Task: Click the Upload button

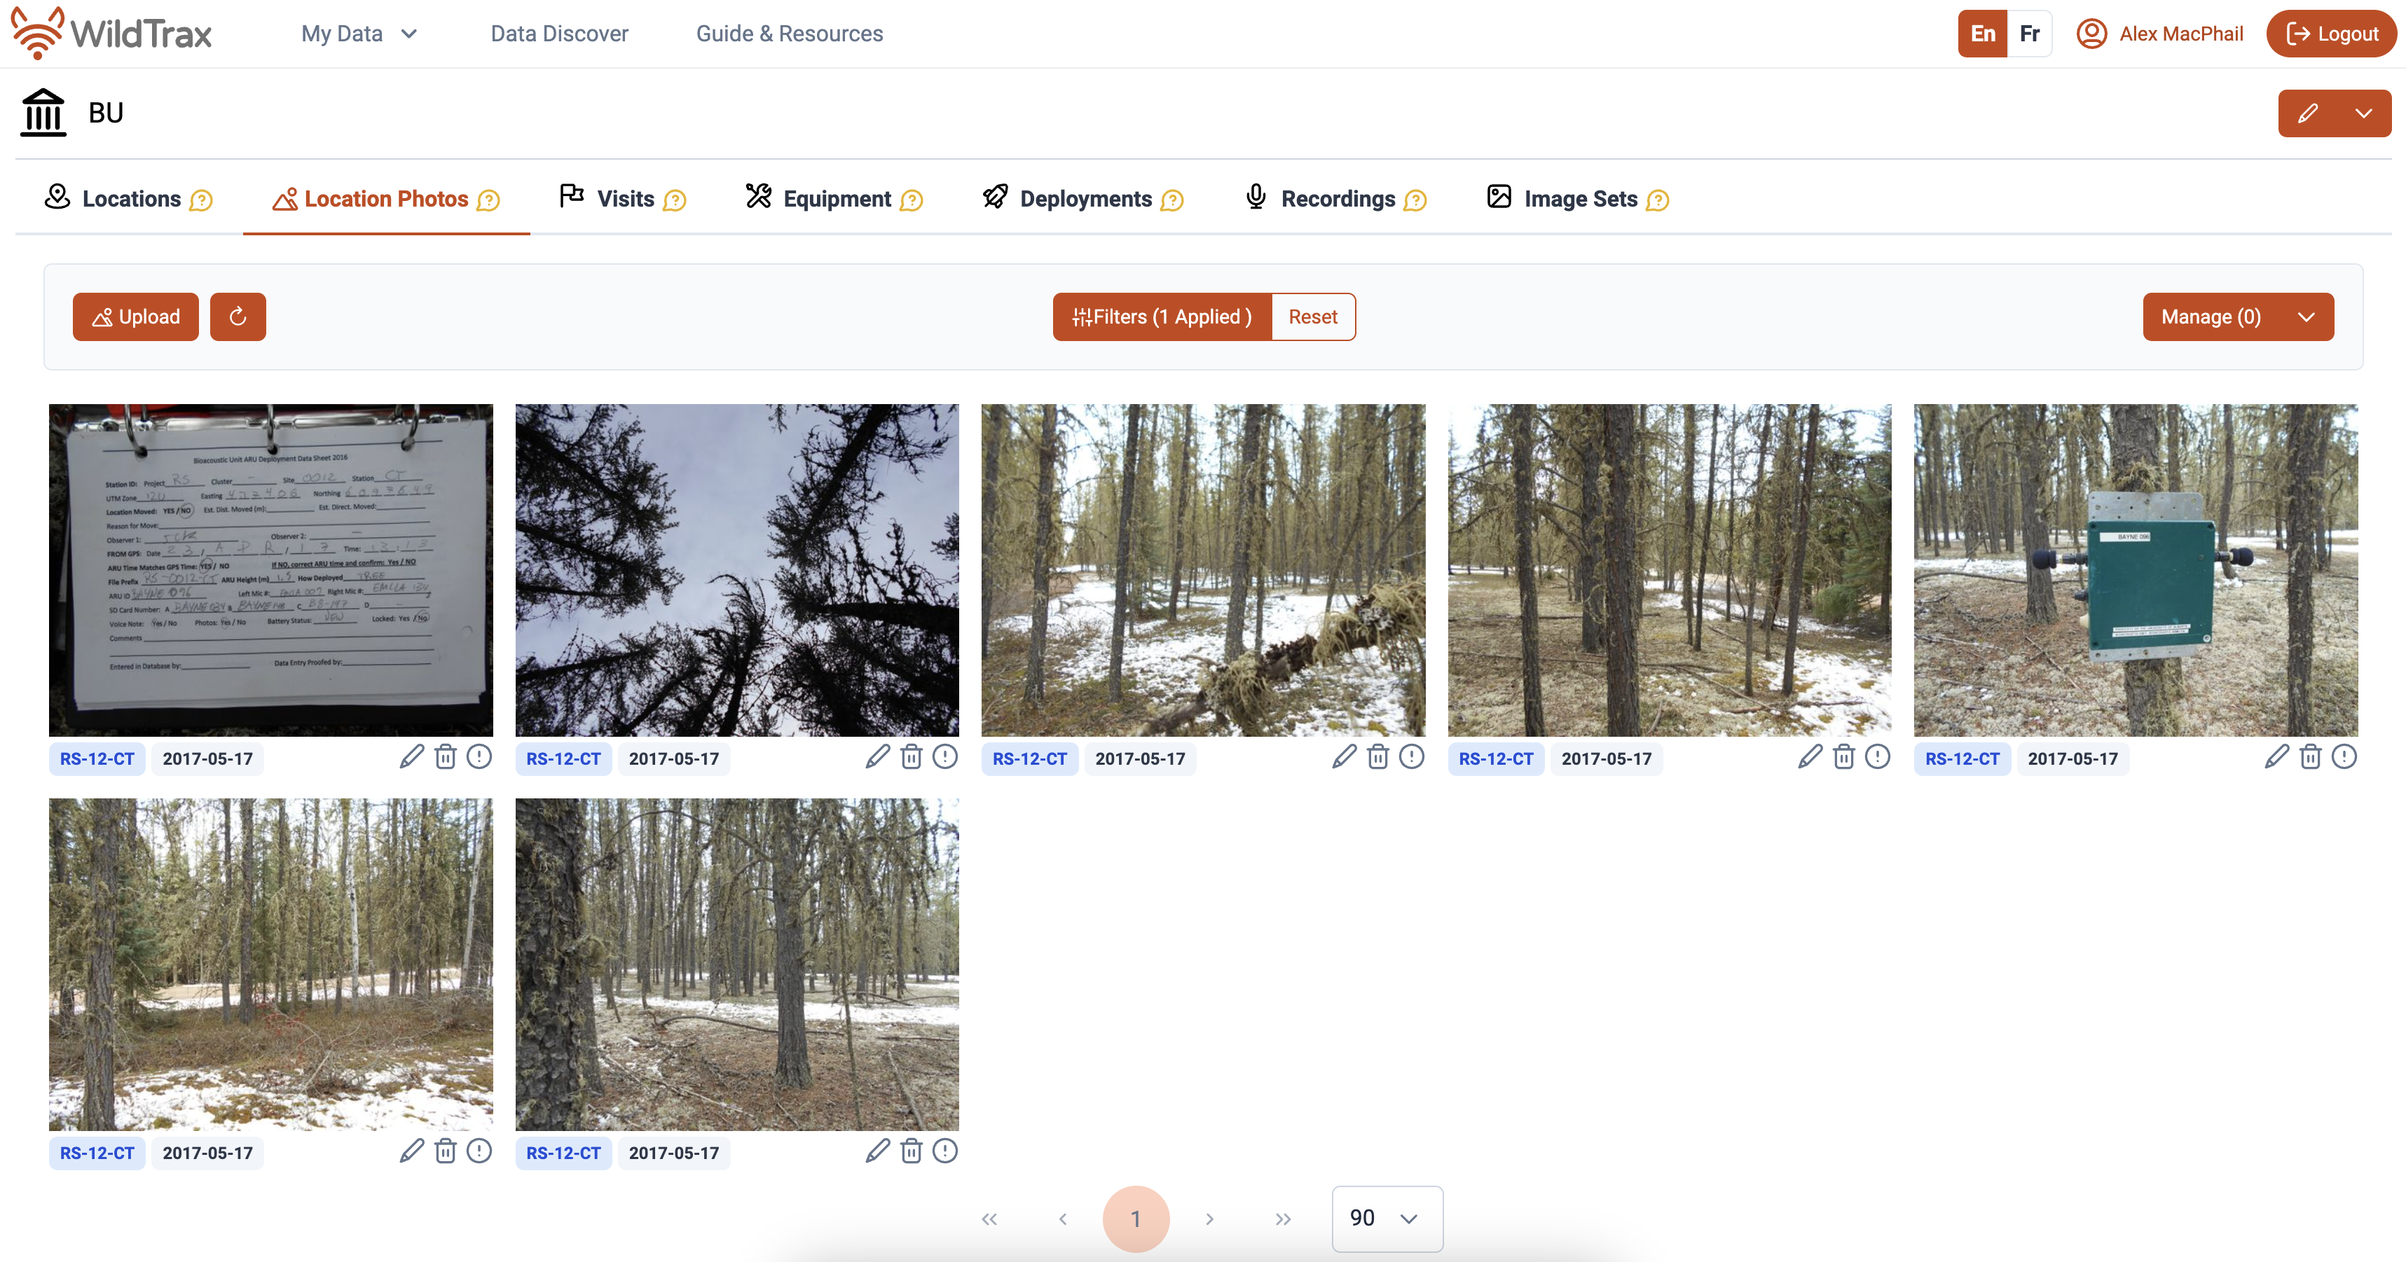Action: pyautogui.click(x=135, y=317)
